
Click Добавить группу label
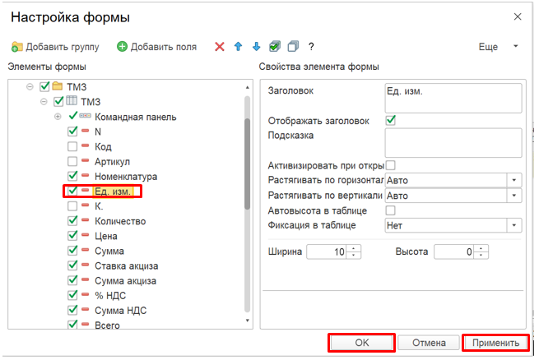point(63,47)
